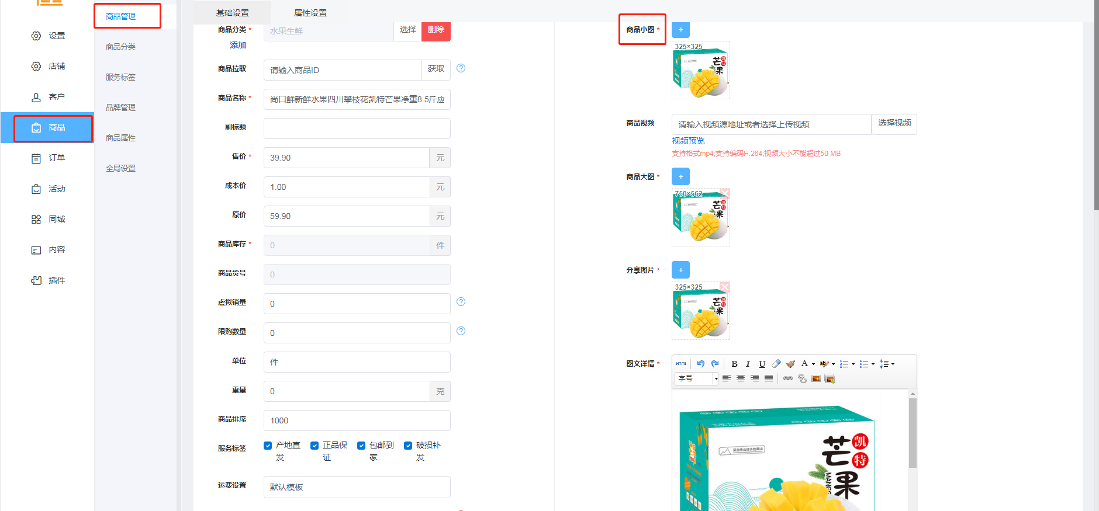Screen dimensions: 1099x511
Task: Switch to 基础设置 tab
Action: 232,13
